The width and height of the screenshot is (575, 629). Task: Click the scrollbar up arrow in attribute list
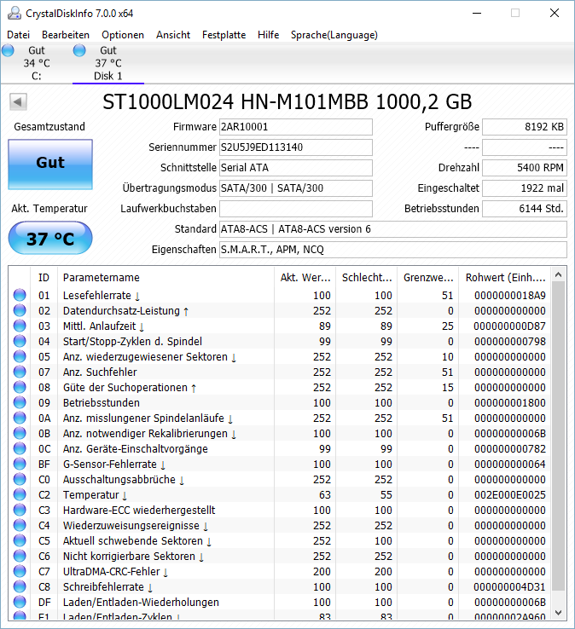[x=558, y=274]
